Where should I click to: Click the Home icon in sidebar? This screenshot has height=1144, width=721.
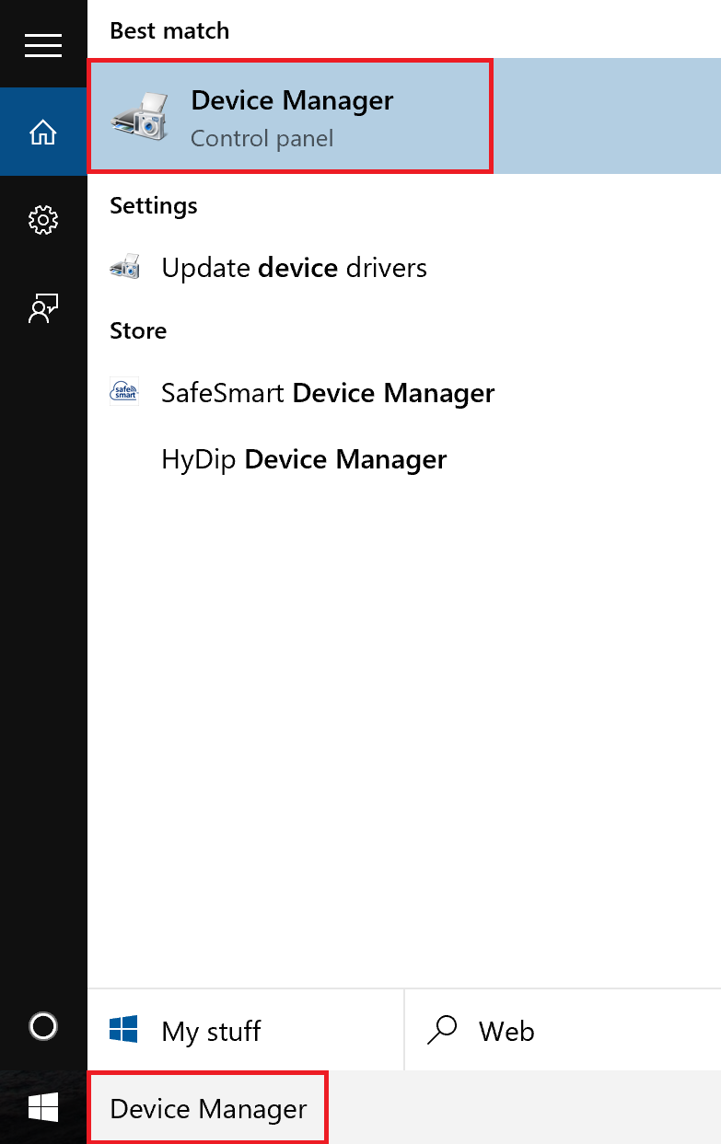coord(43,131)
